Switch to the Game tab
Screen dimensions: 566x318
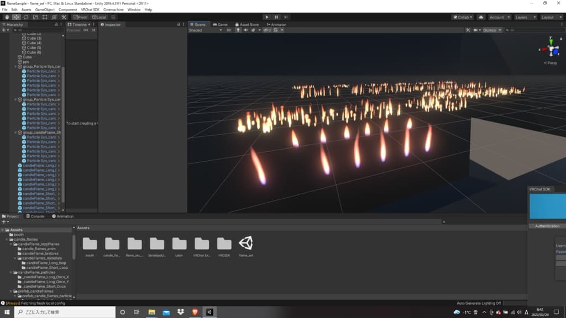221,25
